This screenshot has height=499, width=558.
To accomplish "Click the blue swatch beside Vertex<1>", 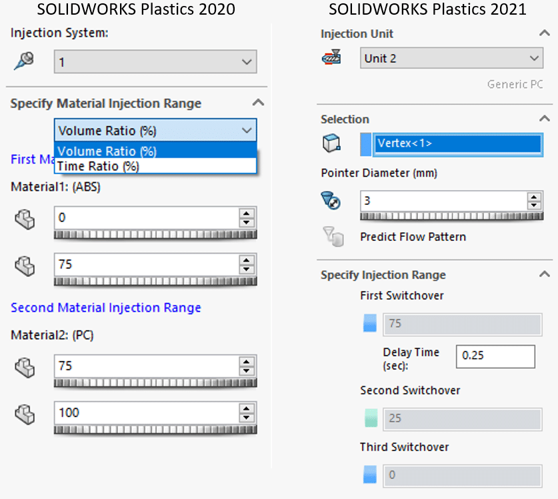I will (x=365, y=144).
